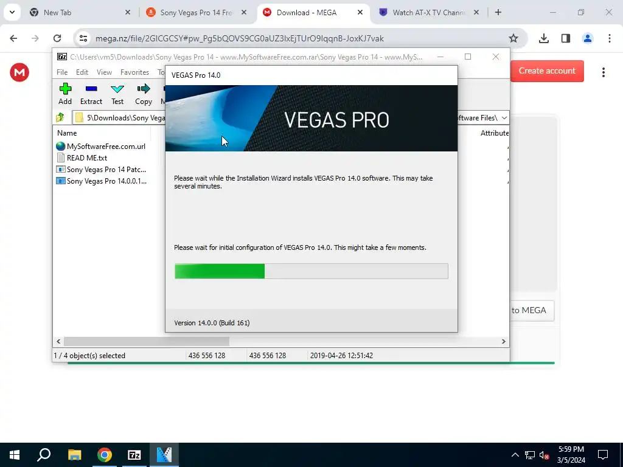Open the Favorites menu in 7-Zip
The height and width of the screenshot is (467, 623).
(134, 72)
